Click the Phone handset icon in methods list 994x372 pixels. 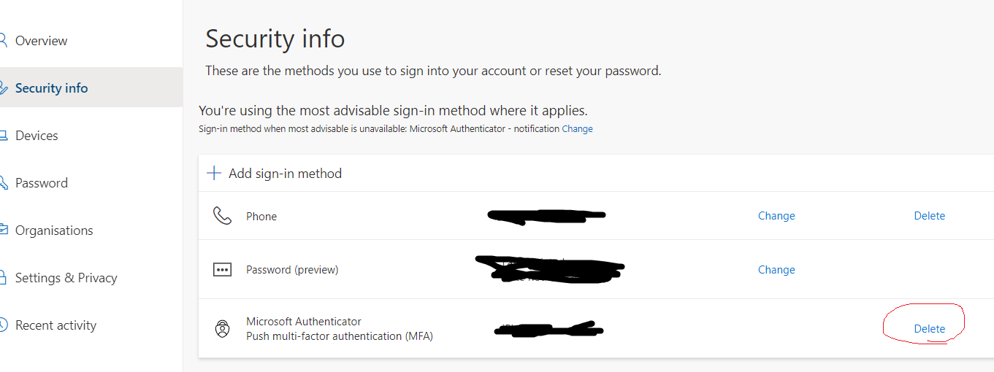pos(222,216)
